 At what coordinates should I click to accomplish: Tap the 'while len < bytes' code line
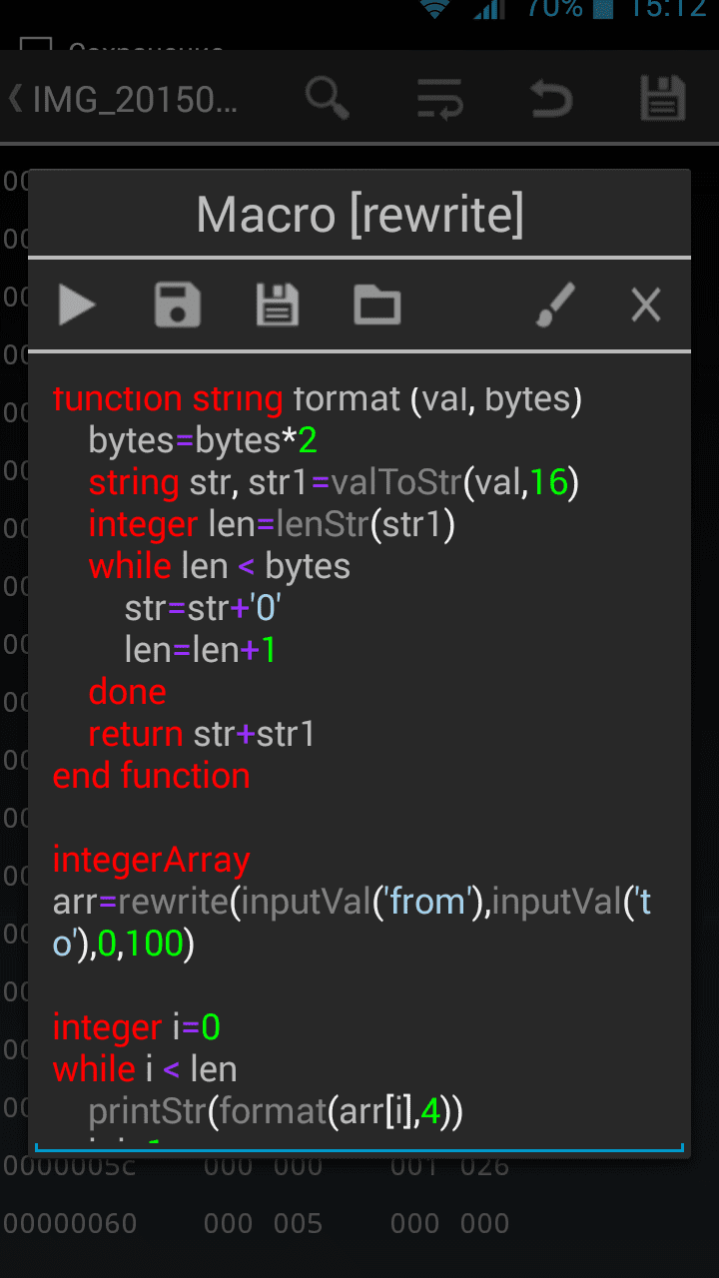pyautogui.click(x=220, y=566)
